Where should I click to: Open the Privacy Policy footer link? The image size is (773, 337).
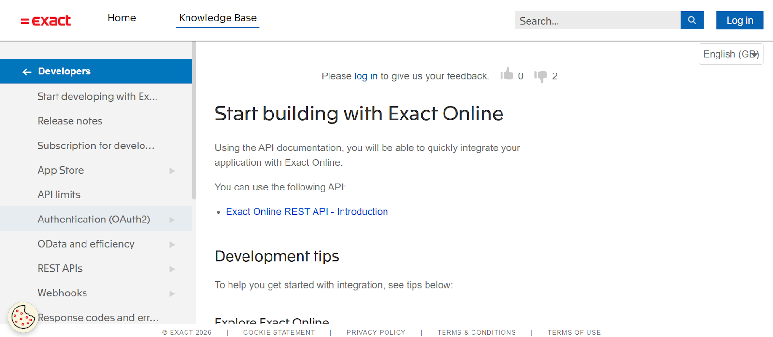(x=376, y=332)
